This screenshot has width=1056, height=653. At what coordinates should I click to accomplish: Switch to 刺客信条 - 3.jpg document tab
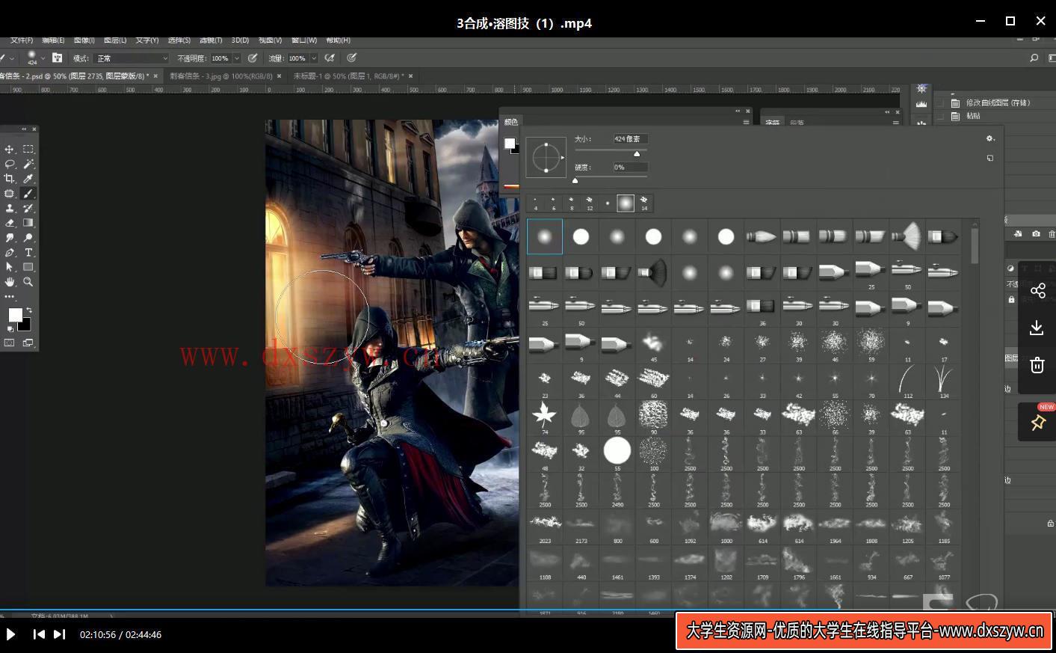click(221, 76)
